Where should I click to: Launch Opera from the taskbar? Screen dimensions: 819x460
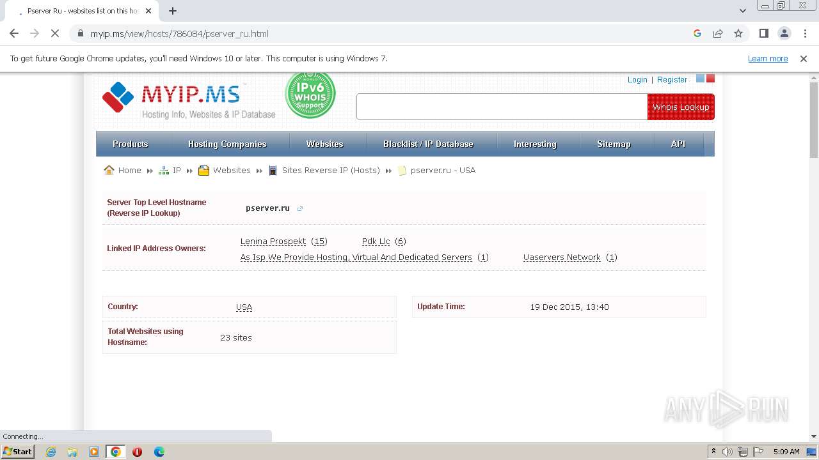137,452
